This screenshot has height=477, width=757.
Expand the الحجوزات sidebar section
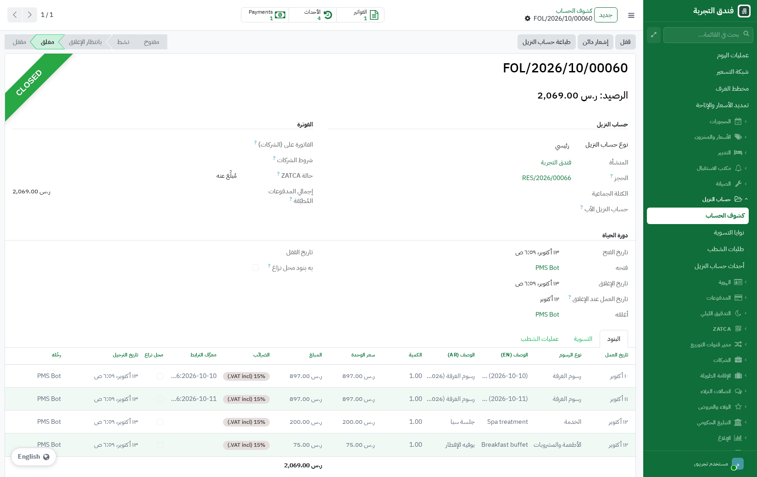tap(698, 121)
